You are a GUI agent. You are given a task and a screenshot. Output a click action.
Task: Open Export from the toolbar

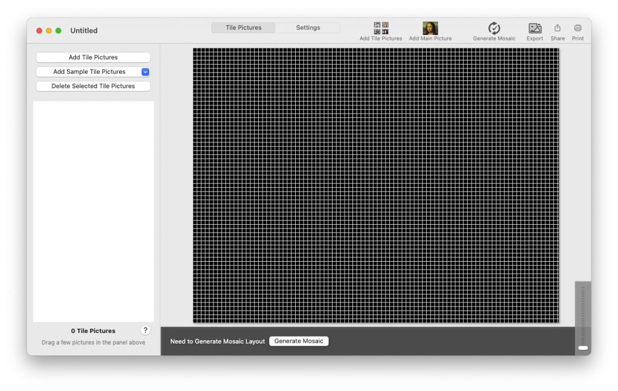[x=535, y=28]
